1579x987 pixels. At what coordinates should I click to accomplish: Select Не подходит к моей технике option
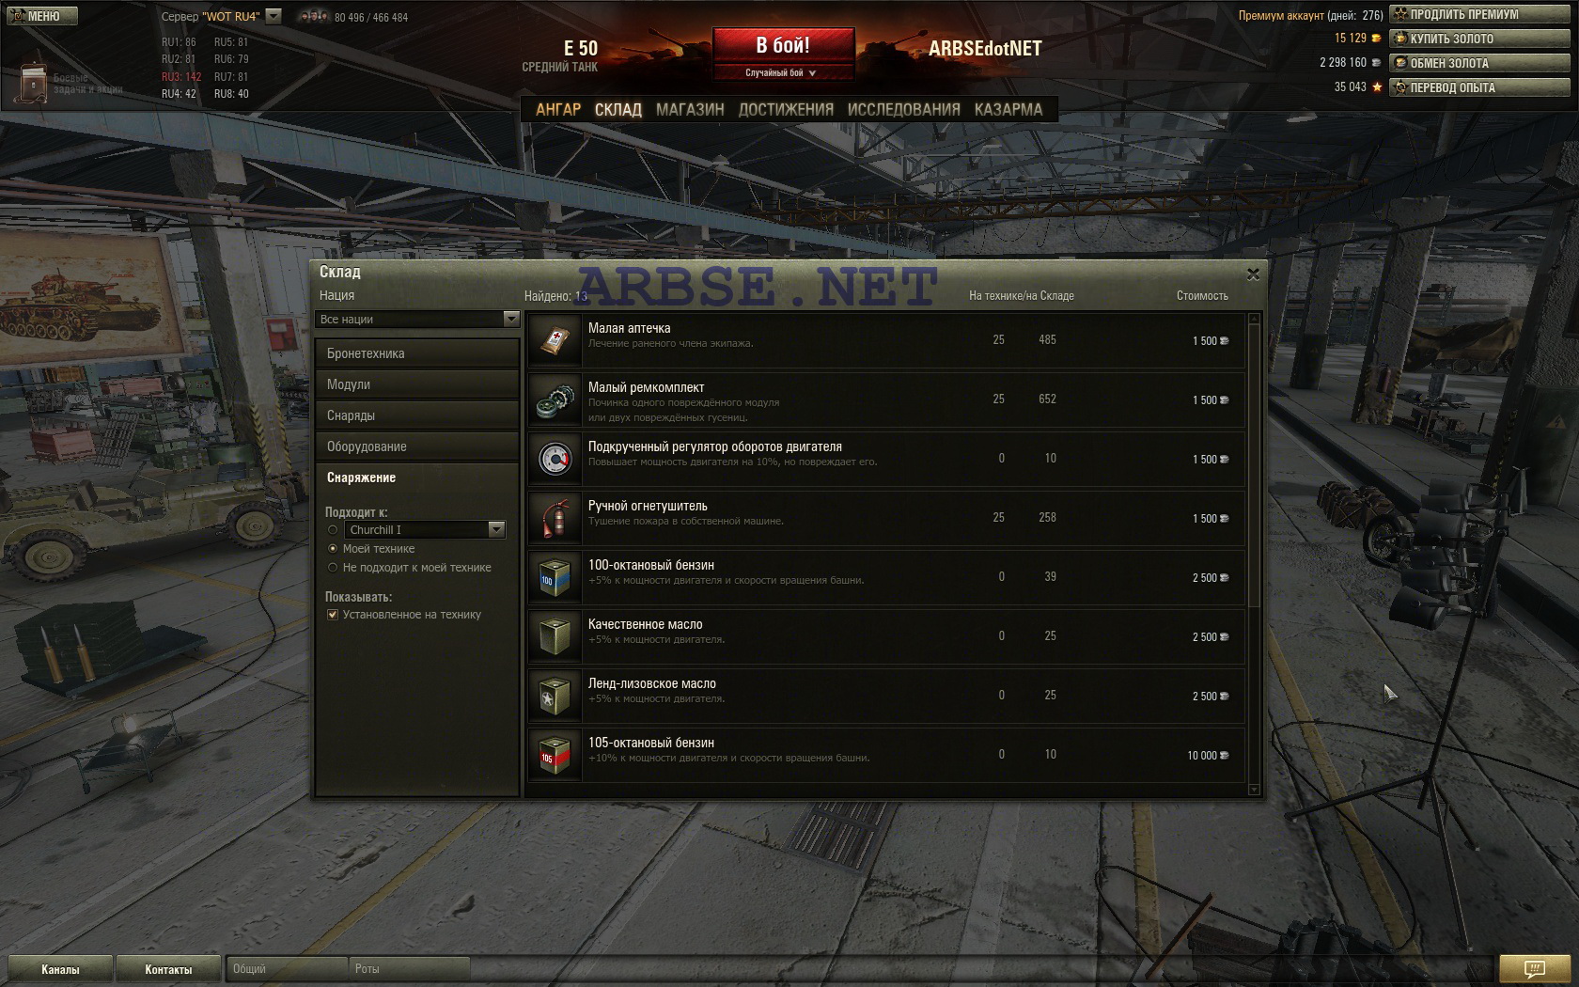333,568
